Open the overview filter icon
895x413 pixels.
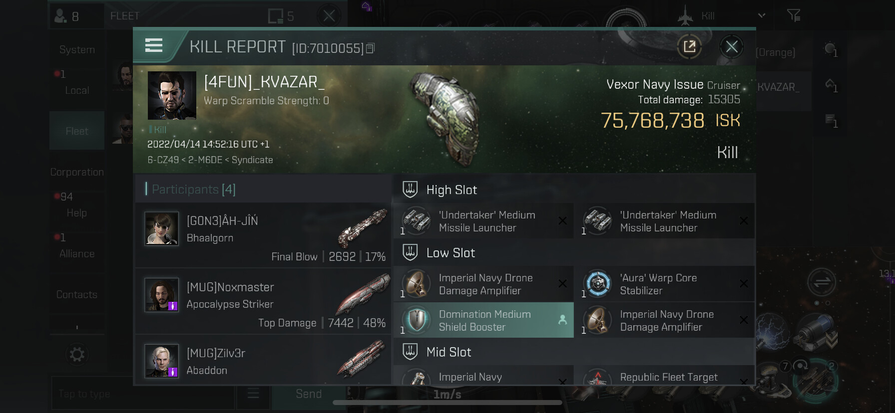(x=794, y=16)
